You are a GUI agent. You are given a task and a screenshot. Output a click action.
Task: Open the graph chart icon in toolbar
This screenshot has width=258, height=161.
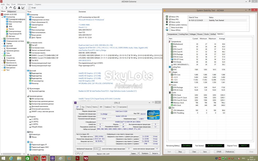23,8
